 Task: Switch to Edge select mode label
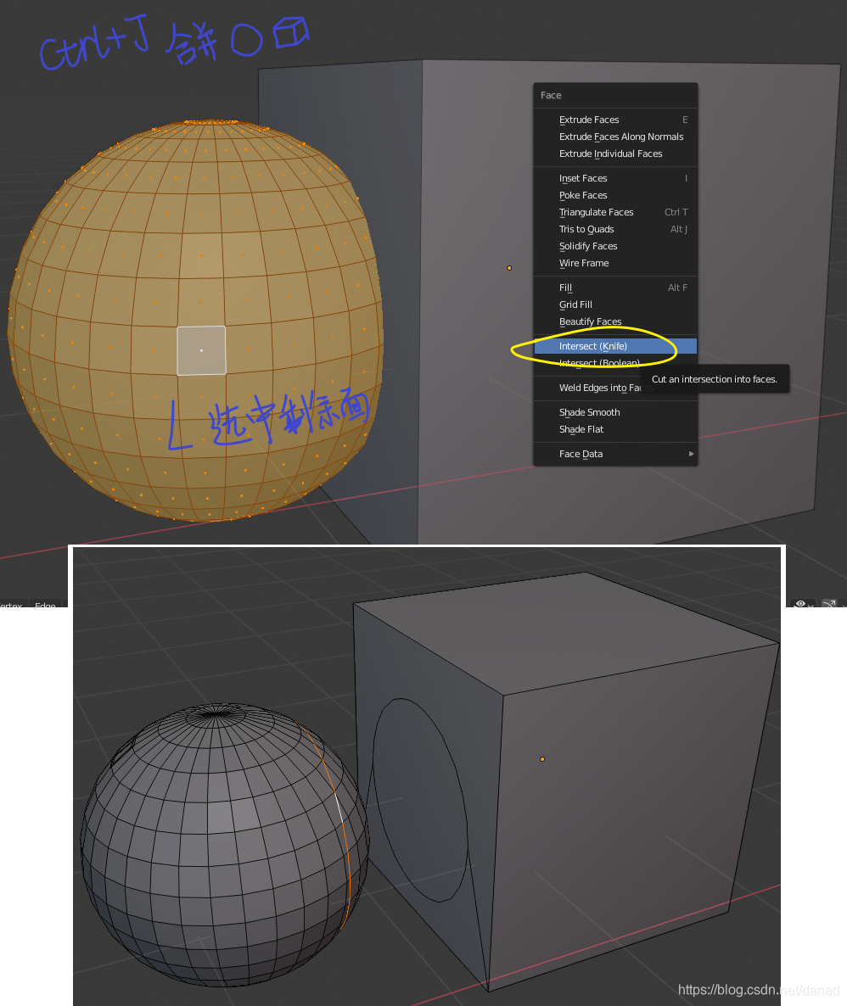click(45, 605)
